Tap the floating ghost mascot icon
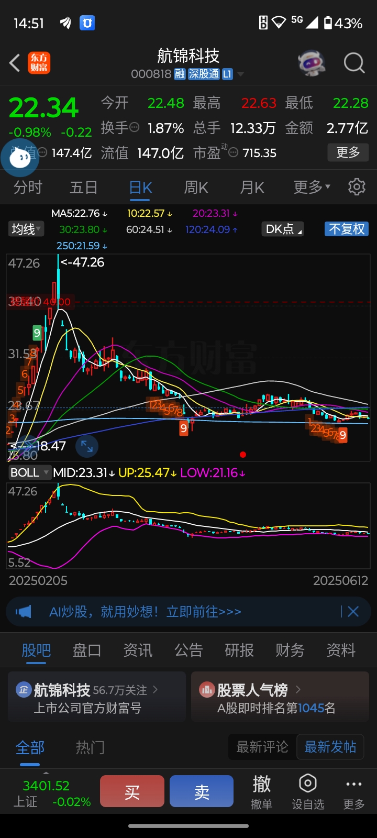This screenshot has height=838, width=377. pyautogui.click(x=20, y=157)
